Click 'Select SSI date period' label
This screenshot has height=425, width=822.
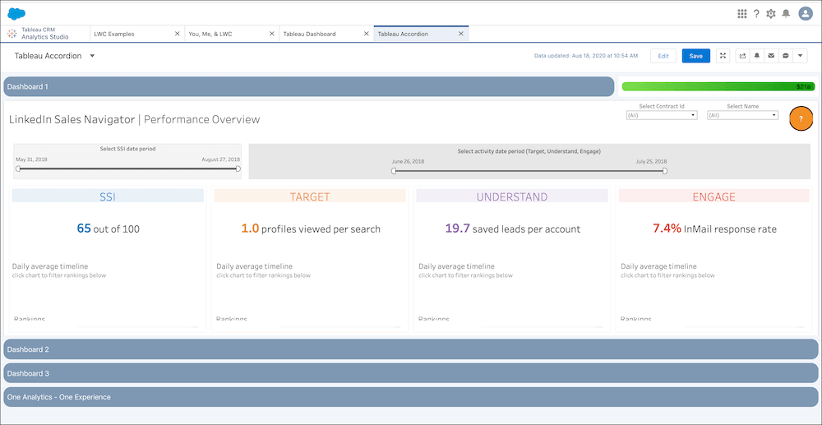(x=127, y=149)
